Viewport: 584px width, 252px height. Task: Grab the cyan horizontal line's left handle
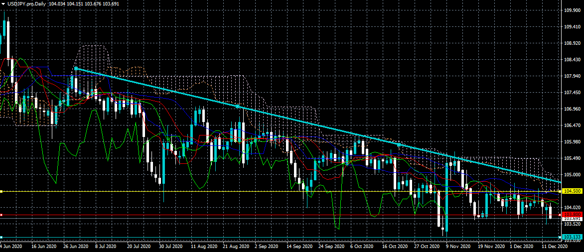pos(1,237)
